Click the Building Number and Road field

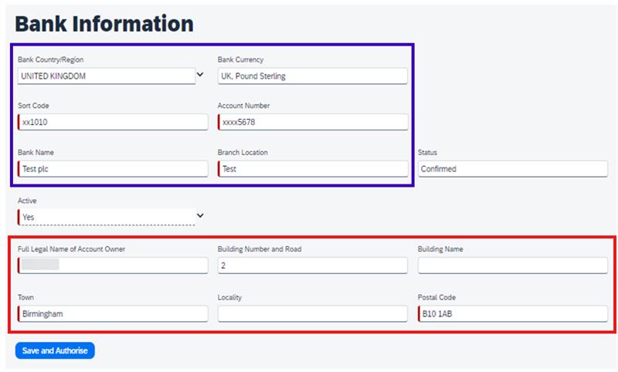pyautogui.click(x=312, y=265)
